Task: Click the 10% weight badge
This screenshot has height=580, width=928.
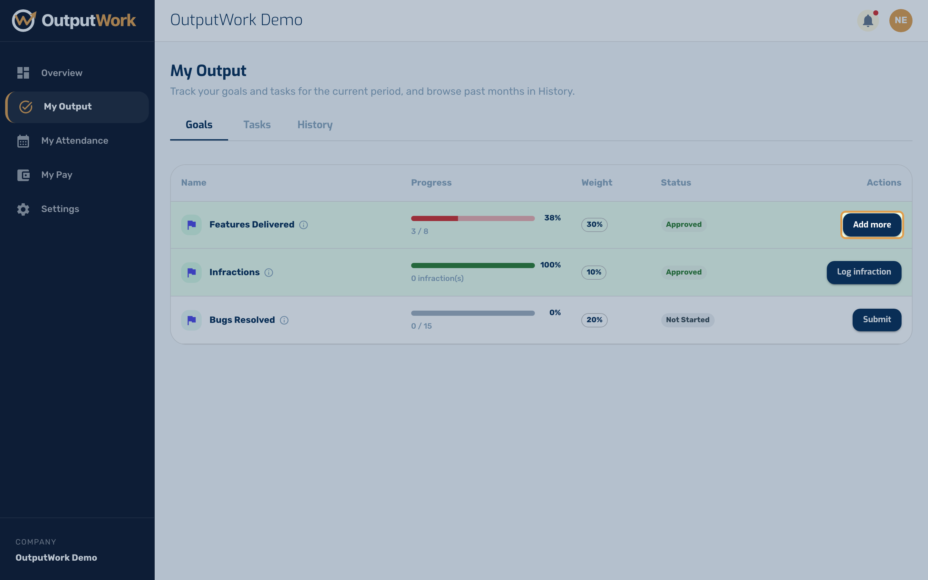Action: [594, 272]
